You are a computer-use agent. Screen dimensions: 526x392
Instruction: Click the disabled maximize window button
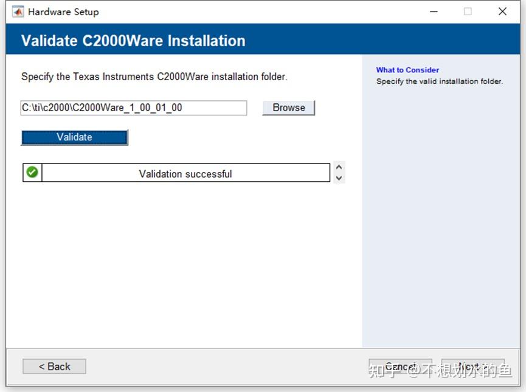468,12
